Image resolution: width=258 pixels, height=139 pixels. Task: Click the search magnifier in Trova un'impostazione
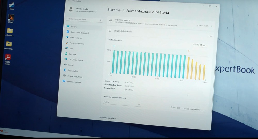click(100, 20)
